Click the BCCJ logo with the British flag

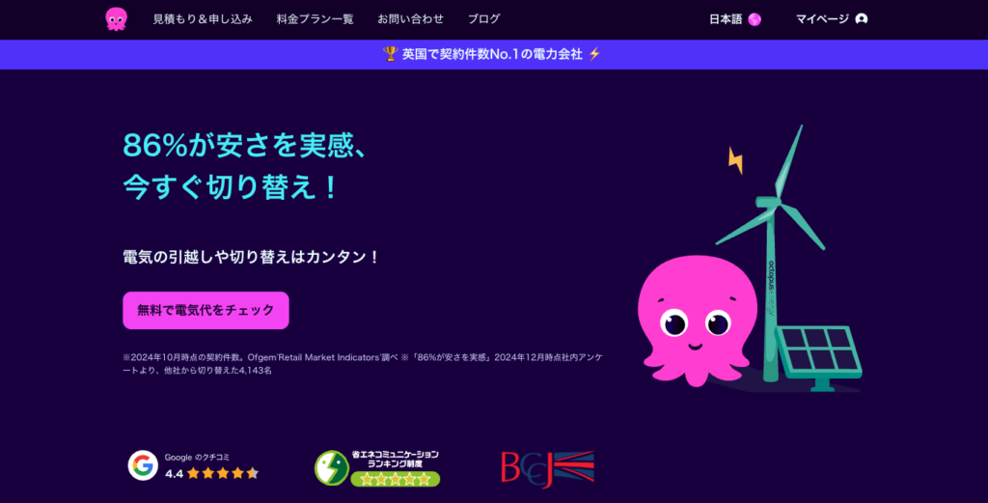[547, 467]
